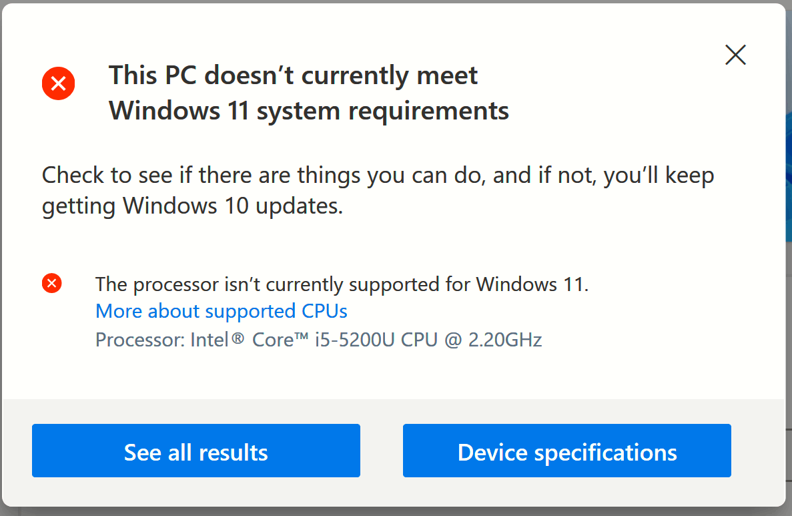
Task: Click the "getting Windows 10 updates" text line
Action: [x=192, y=206]
